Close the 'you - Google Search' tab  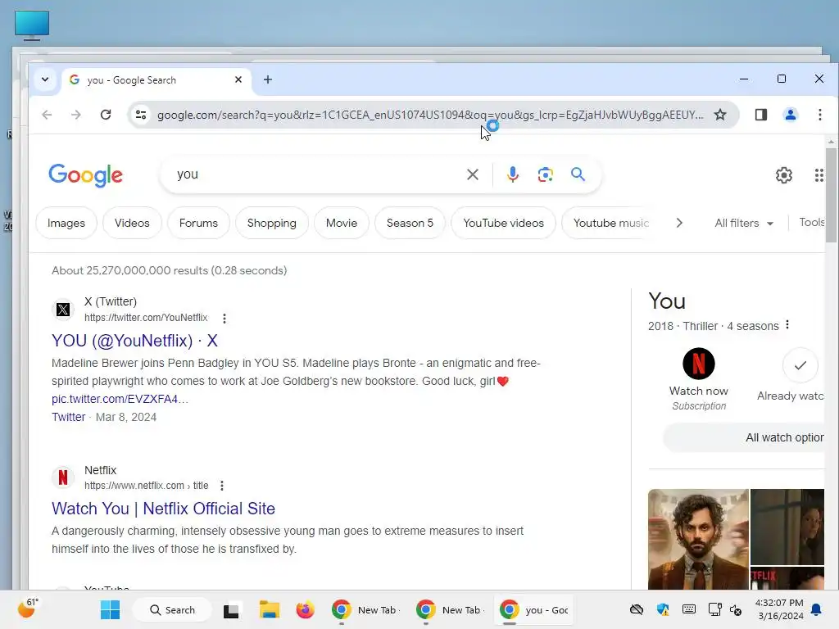point(238,79)
